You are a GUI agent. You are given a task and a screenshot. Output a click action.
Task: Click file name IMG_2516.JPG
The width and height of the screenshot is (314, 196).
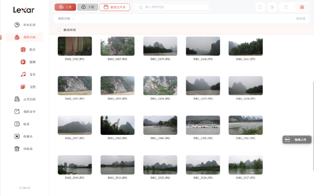pos(117,178)
